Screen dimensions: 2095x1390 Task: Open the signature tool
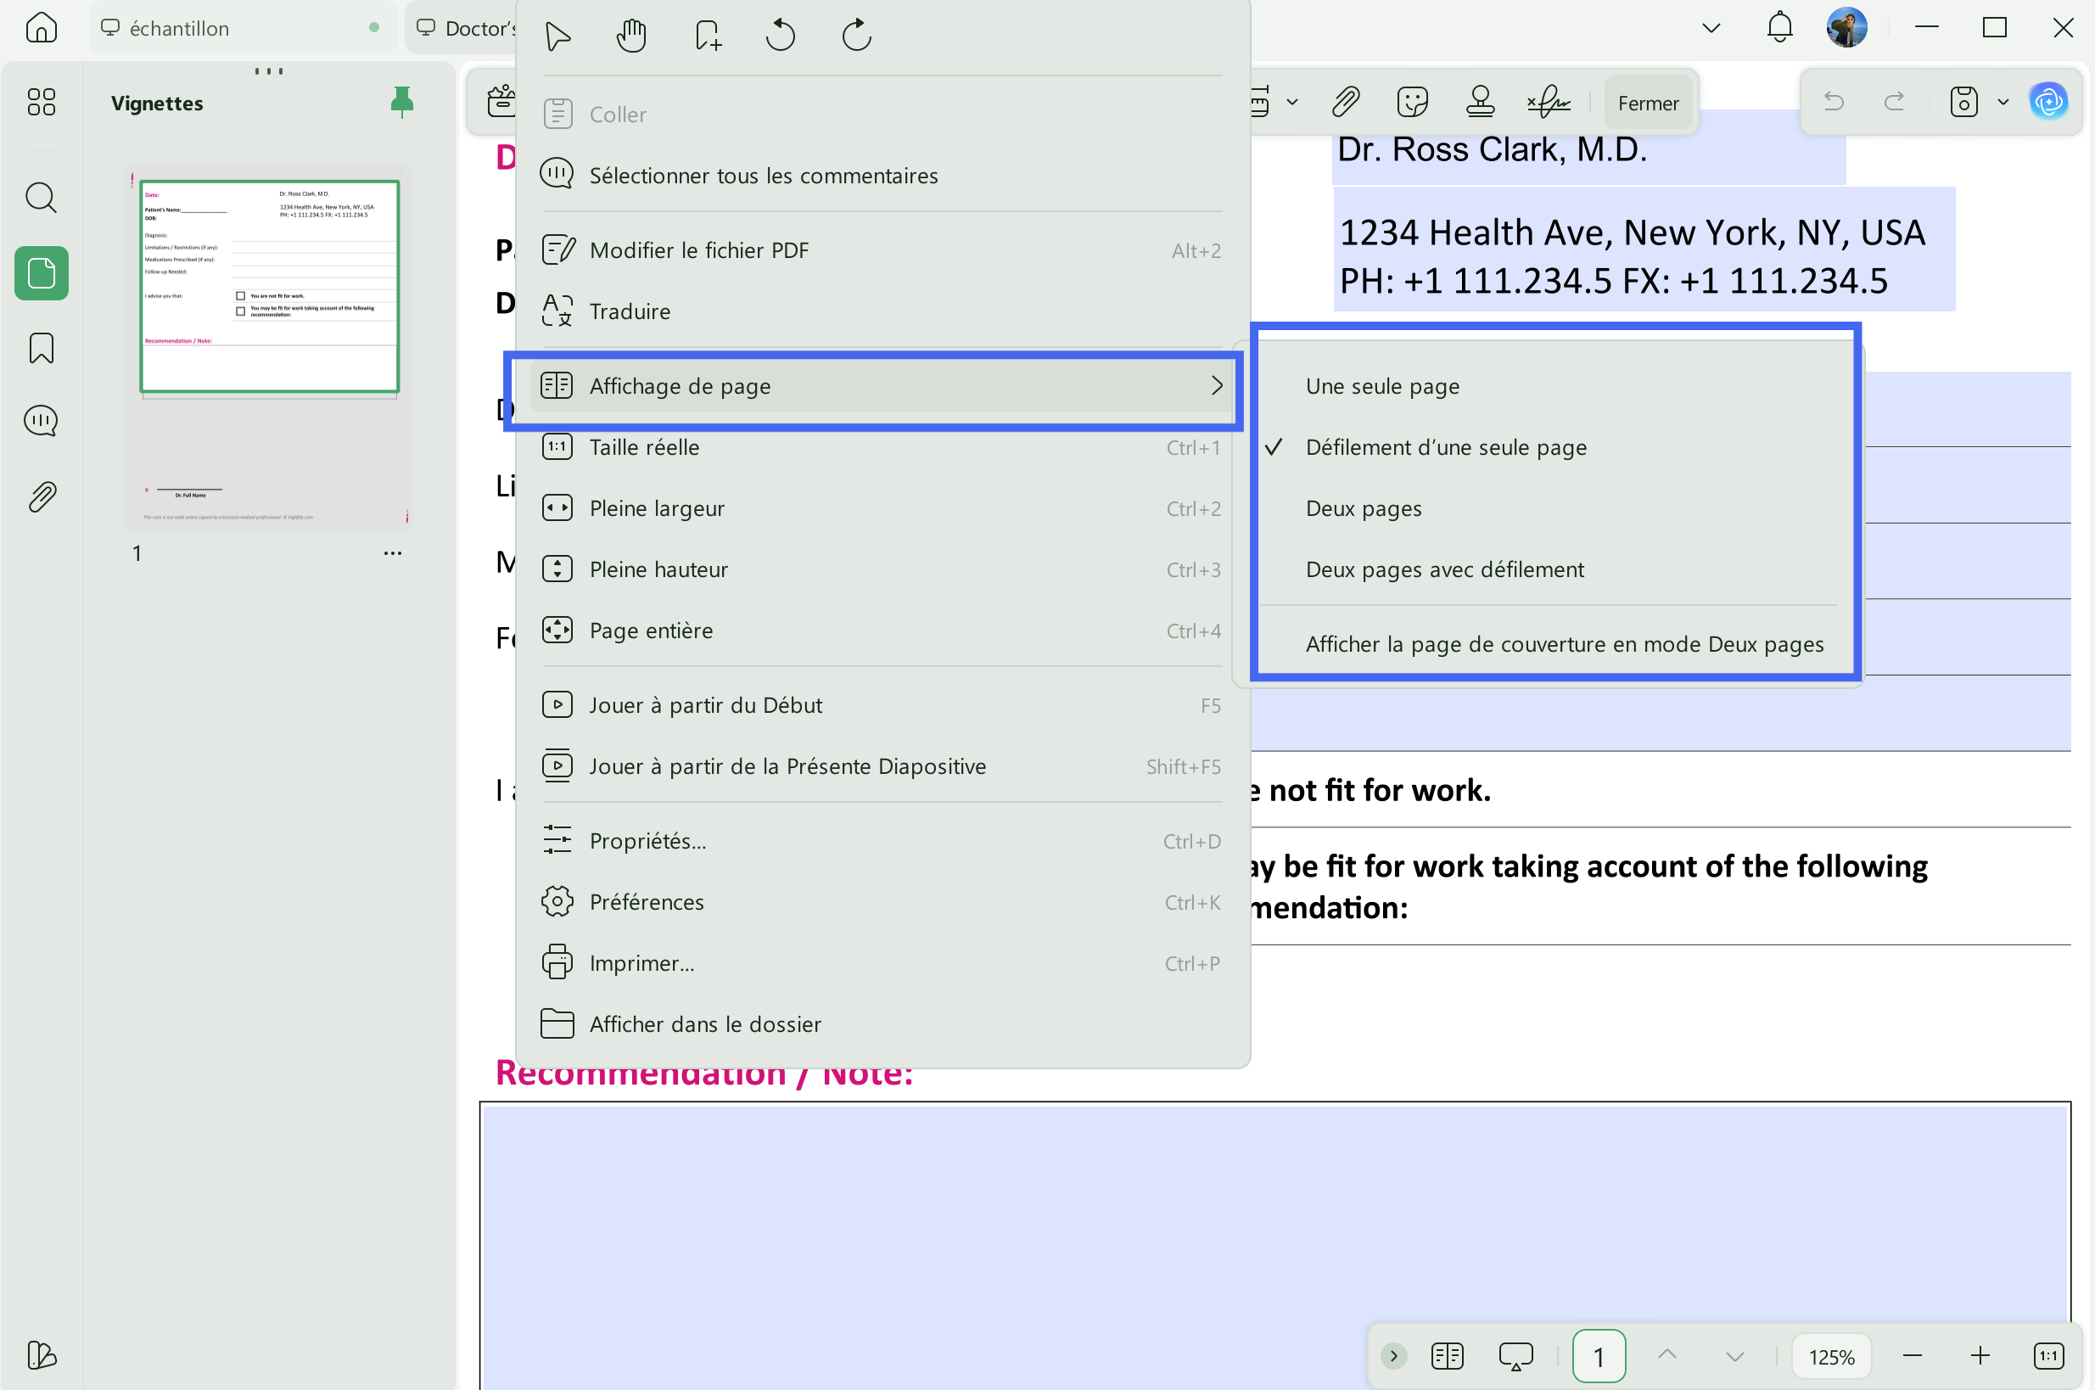(x=1549, y=103)
